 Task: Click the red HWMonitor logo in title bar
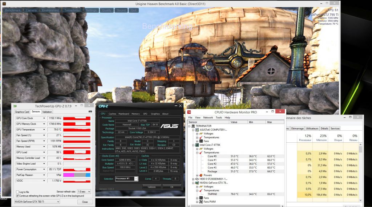click(x=189, y=112)
